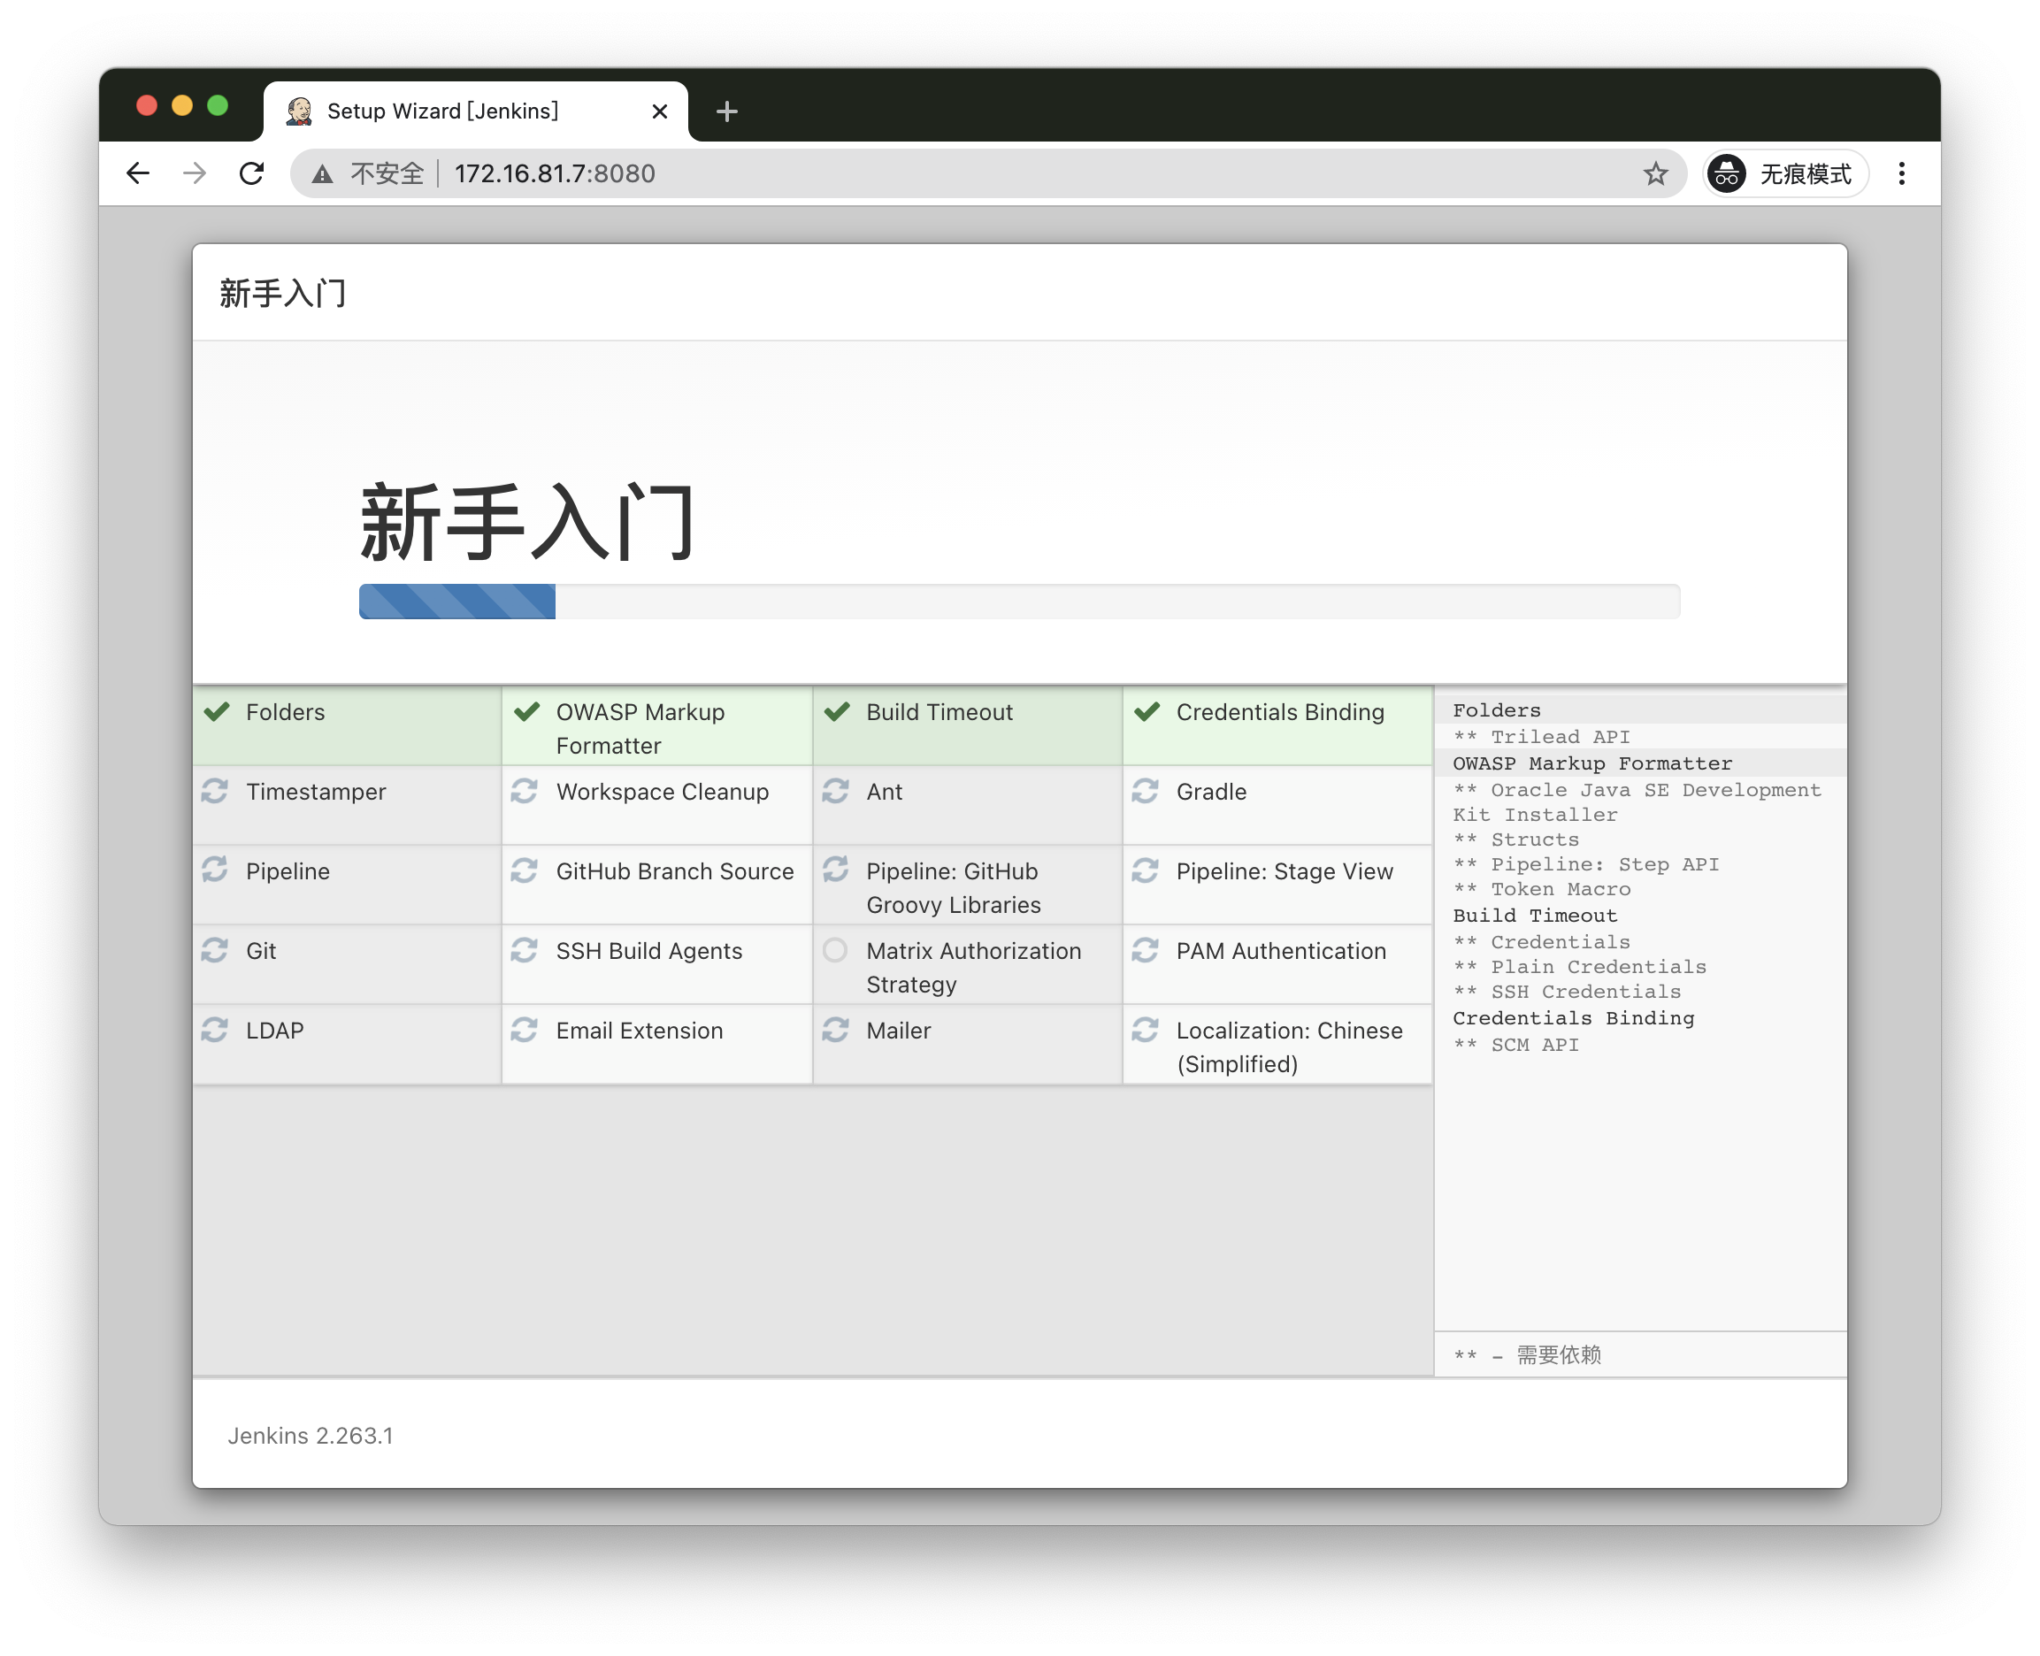
Task: Click the pending icon beside PAM Authentication
Action: click(x=1145, y=950)
